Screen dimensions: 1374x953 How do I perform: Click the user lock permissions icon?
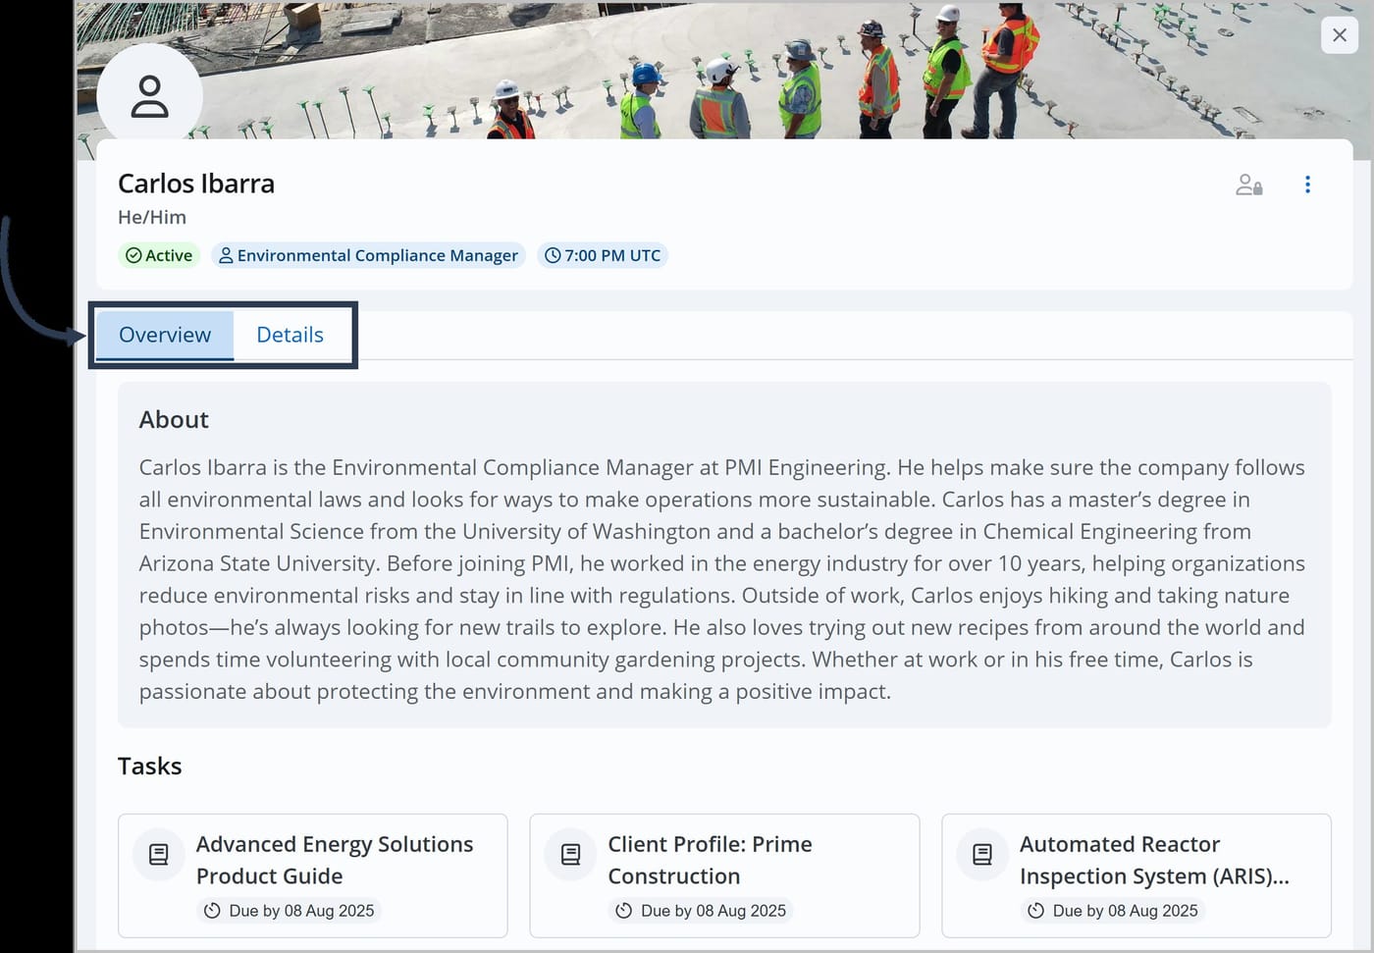[1248, 185]
